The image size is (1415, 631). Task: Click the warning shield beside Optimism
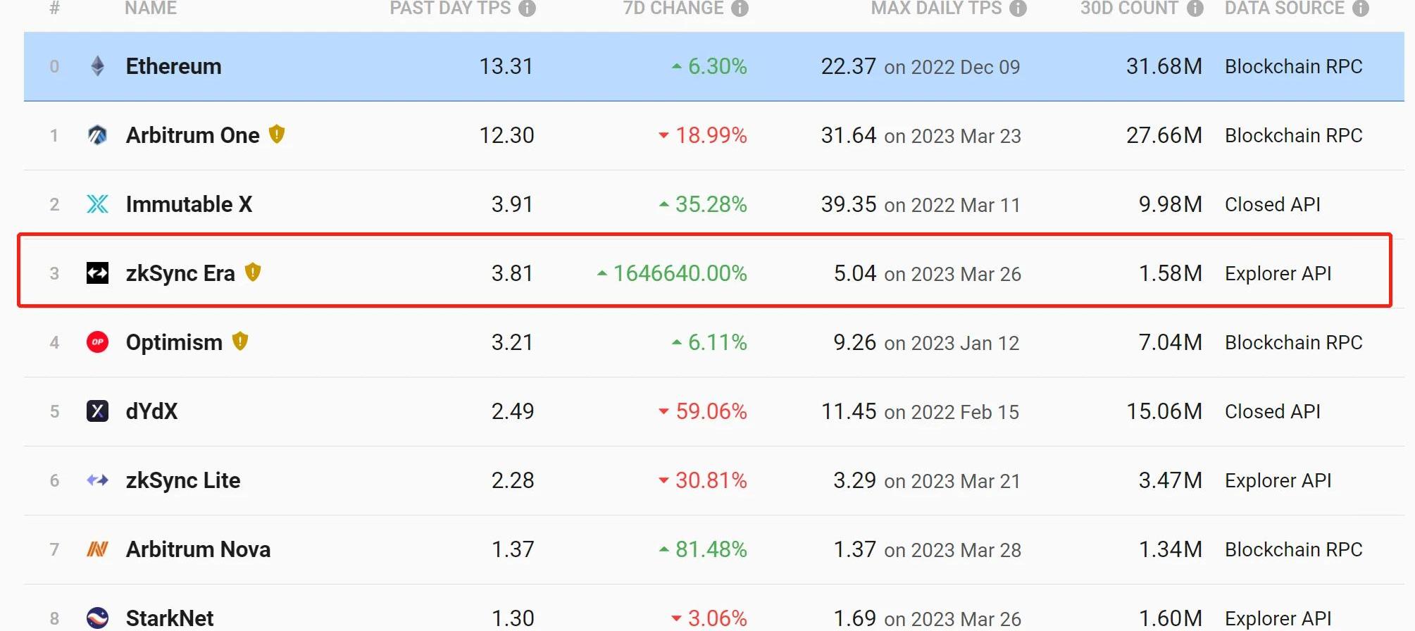pos(240,342)
